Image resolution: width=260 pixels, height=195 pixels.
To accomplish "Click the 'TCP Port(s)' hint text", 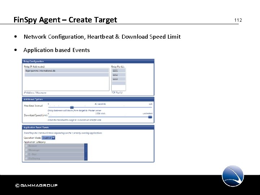I will (x=117, y=93).
